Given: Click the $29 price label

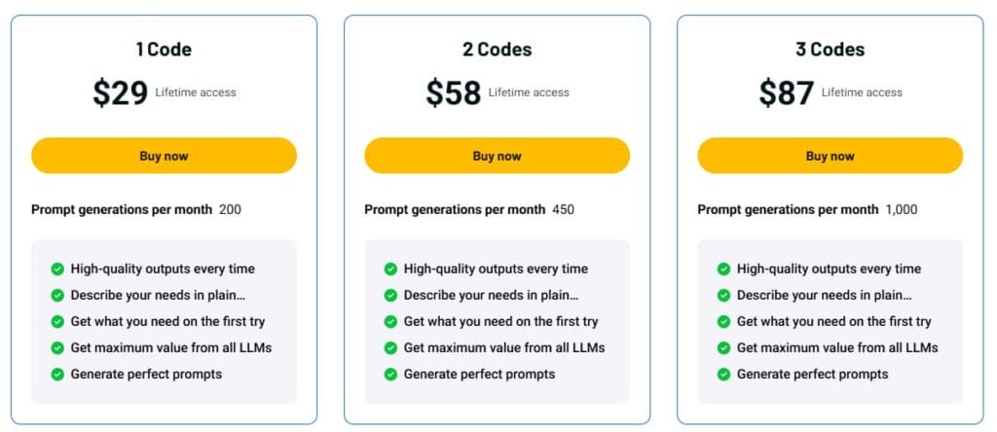Looking at the screenshot, I should 120,92.
